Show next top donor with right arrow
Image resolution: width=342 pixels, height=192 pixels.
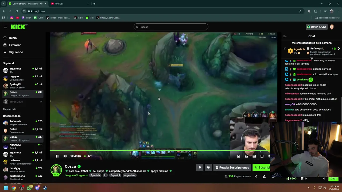coord(339,49)
